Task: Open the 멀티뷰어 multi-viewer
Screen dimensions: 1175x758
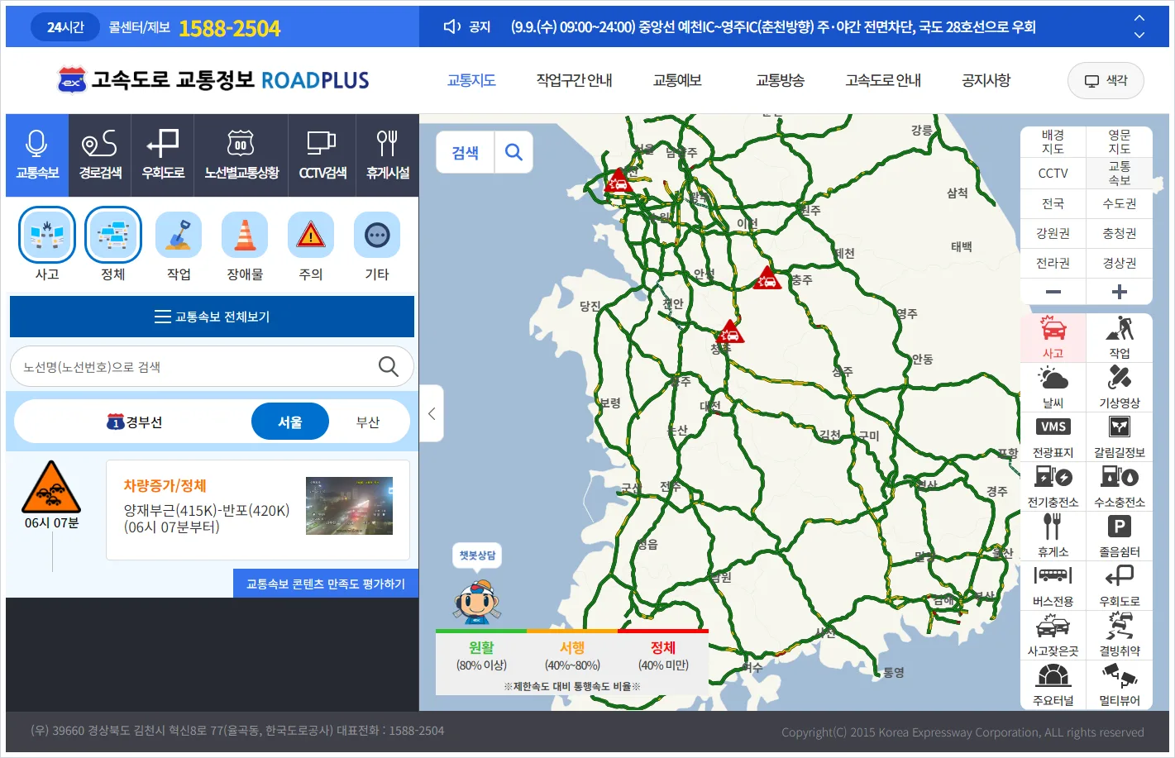Action: 1120,685
